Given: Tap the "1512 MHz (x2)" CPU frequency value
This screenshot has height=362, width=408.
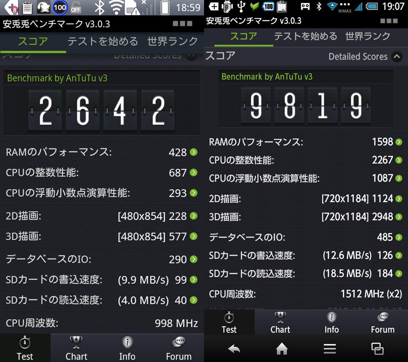Looking at the screenshot, I should [x=372, y=294].
